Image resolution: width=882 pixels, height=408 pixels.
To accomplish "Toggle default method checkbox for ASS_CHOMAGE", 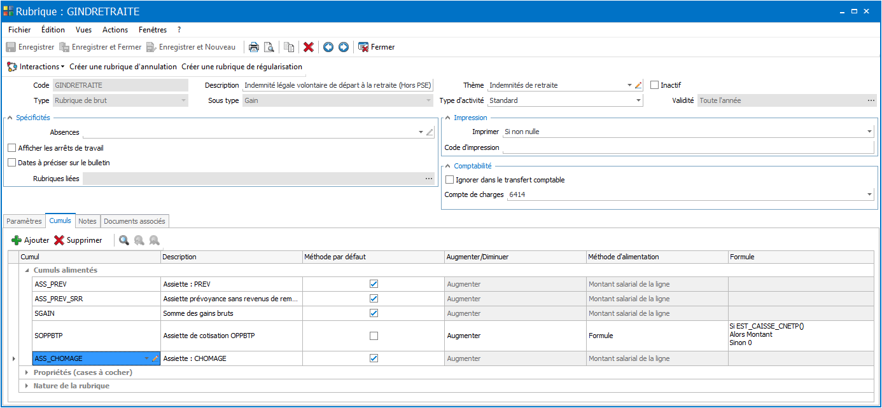I will (374, 358).
